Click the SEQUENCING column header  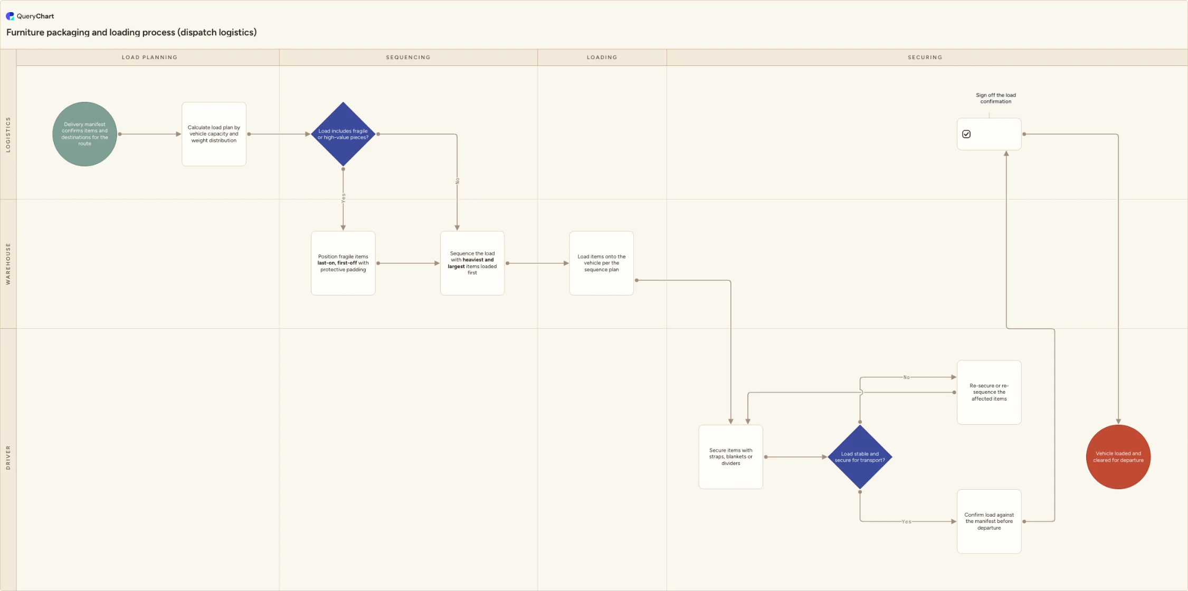(x=408, y=58)
